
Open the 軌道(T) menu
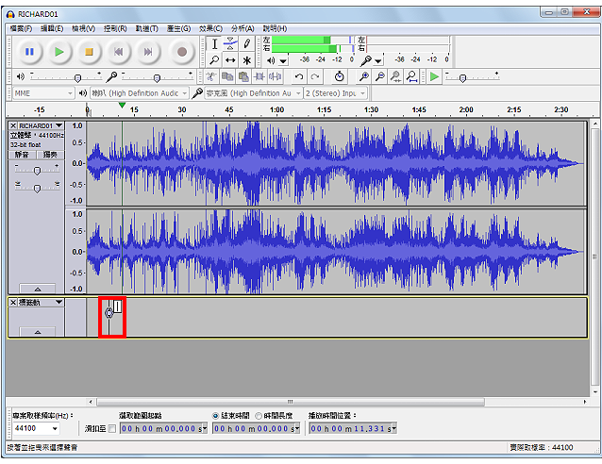click(146, 28)
